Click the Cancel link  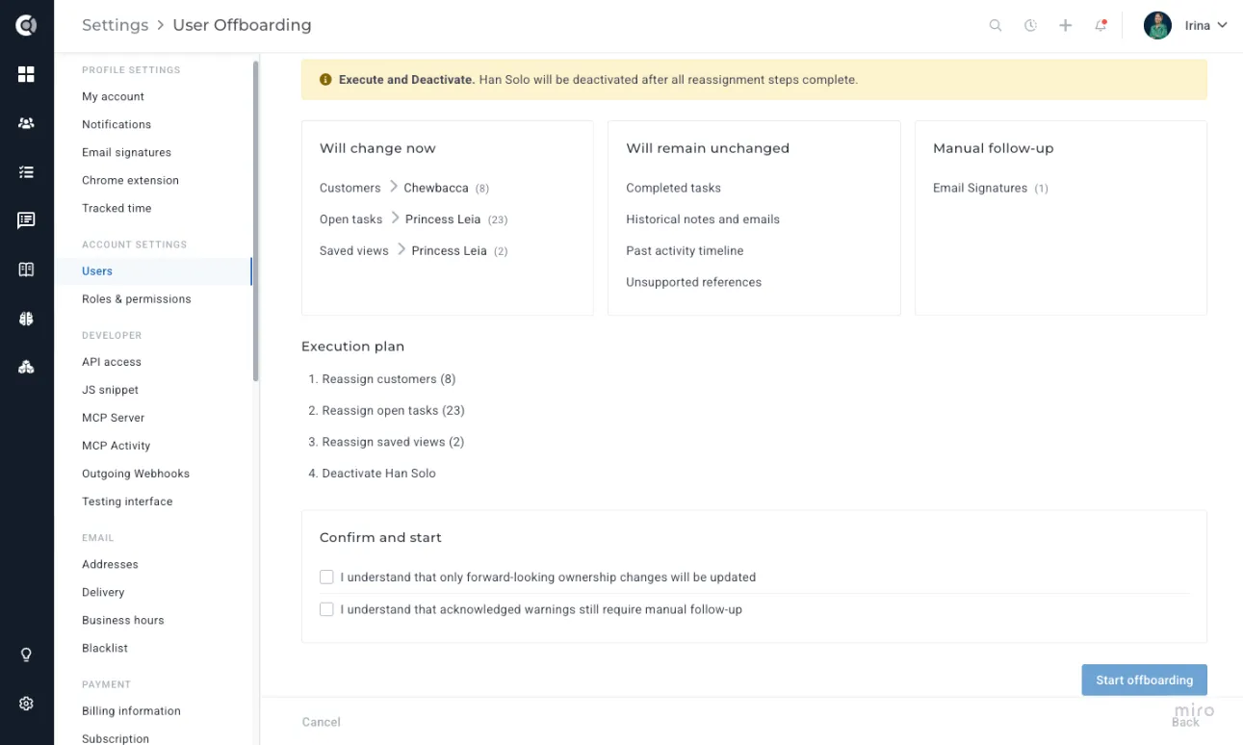click(322, 722)
